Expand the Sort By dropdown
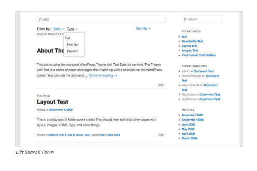This screenshot has height=171, width=257. pyautogui.click(x=143, y=29)
